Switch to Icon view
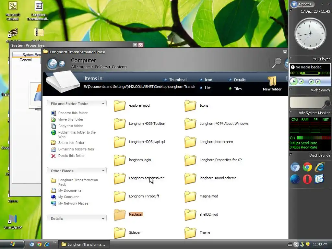The image size is (332, 249). (206, 80)
